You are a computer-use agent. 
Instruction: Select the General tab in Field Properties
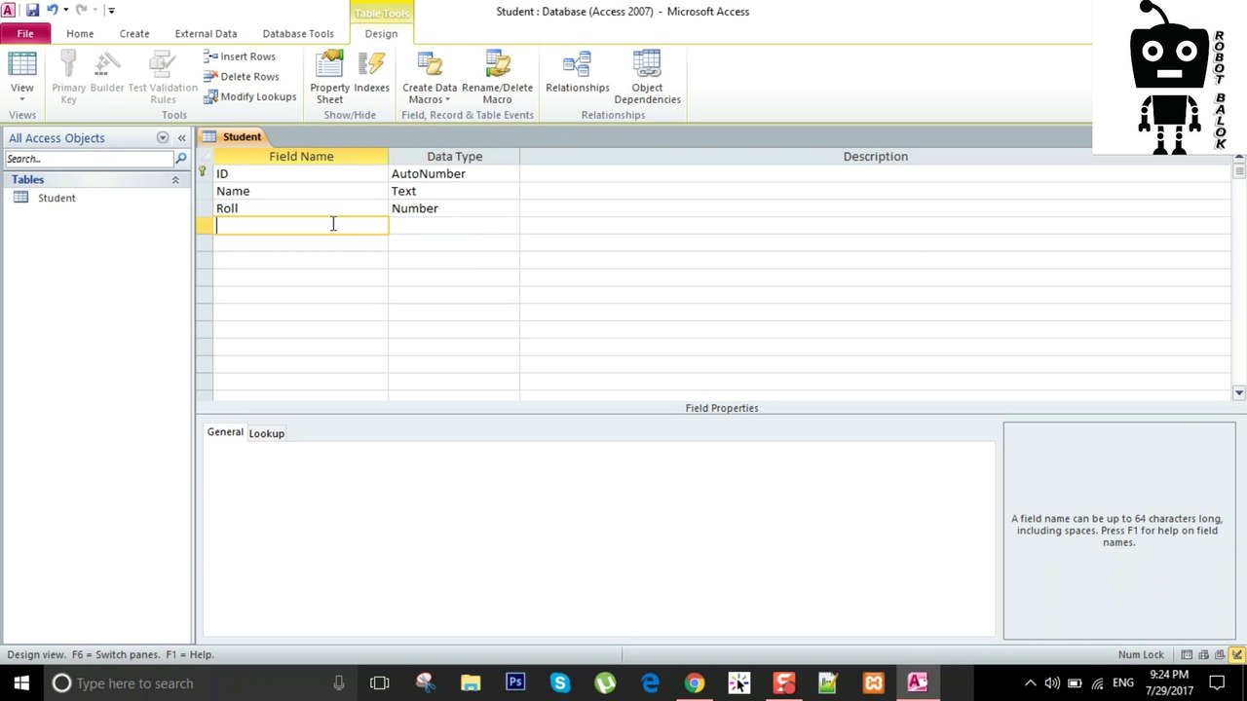(225, 432)
